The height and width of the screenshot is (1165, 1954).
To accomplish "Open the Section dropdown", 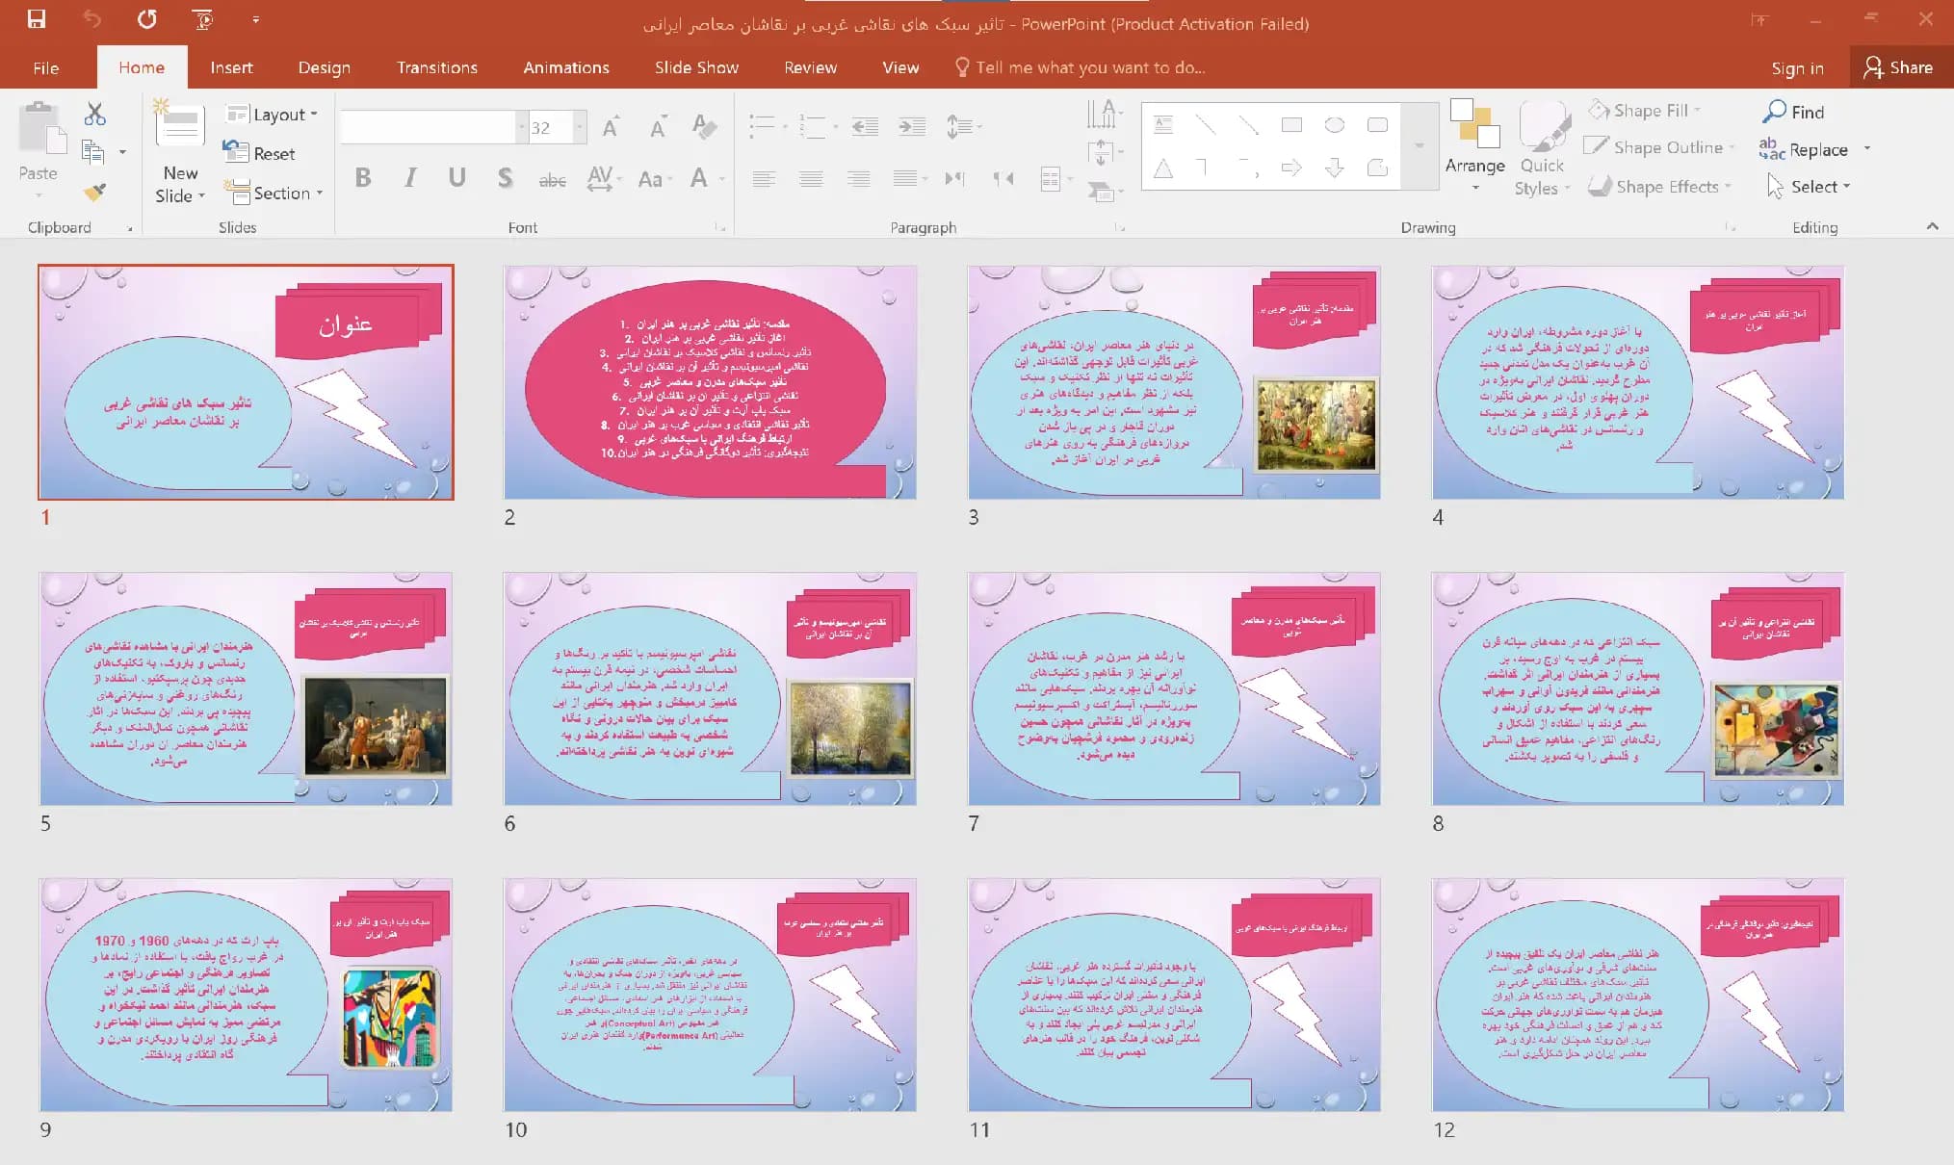I will (x=274, y=193).
